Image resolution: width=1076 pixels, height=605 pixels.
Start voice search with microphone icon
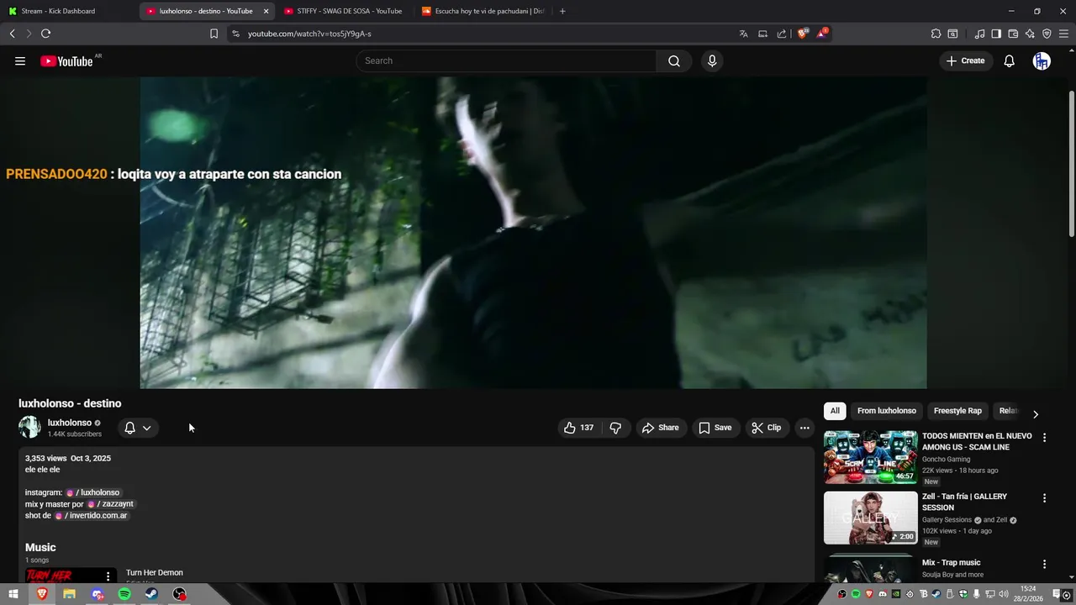point(712,60)
